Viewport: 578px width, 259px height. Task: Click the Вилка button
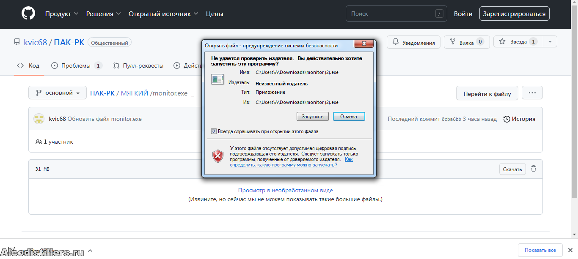click(x=467, y=42)
